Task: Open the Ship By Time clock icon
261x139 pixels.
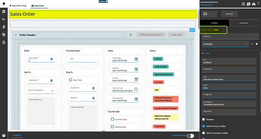Action: coord(136,89)
